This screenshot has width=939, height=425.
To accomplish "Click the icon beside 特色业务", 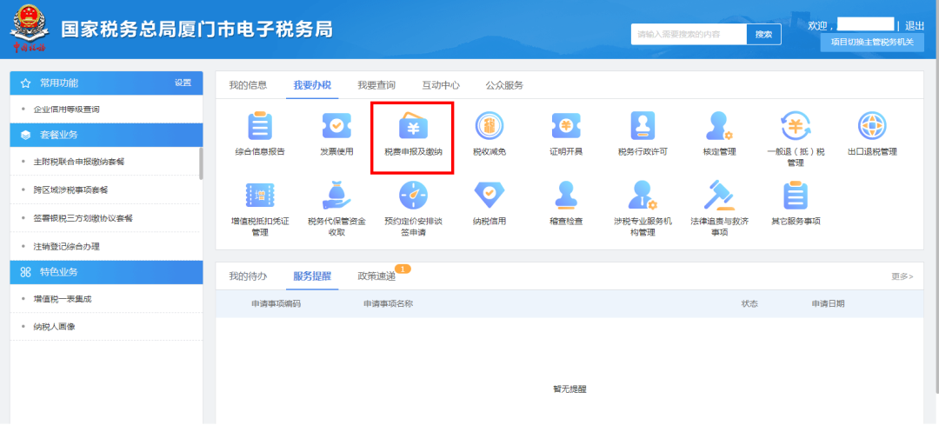I will coord(25,272).
